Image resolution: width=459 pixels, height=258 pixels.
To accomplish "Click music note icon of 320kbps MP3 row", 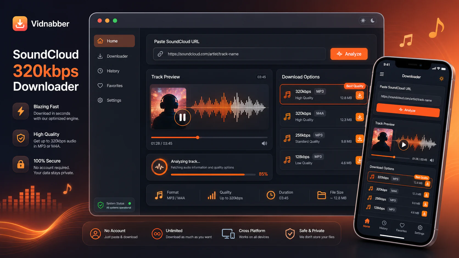I will tap(287, 95).
